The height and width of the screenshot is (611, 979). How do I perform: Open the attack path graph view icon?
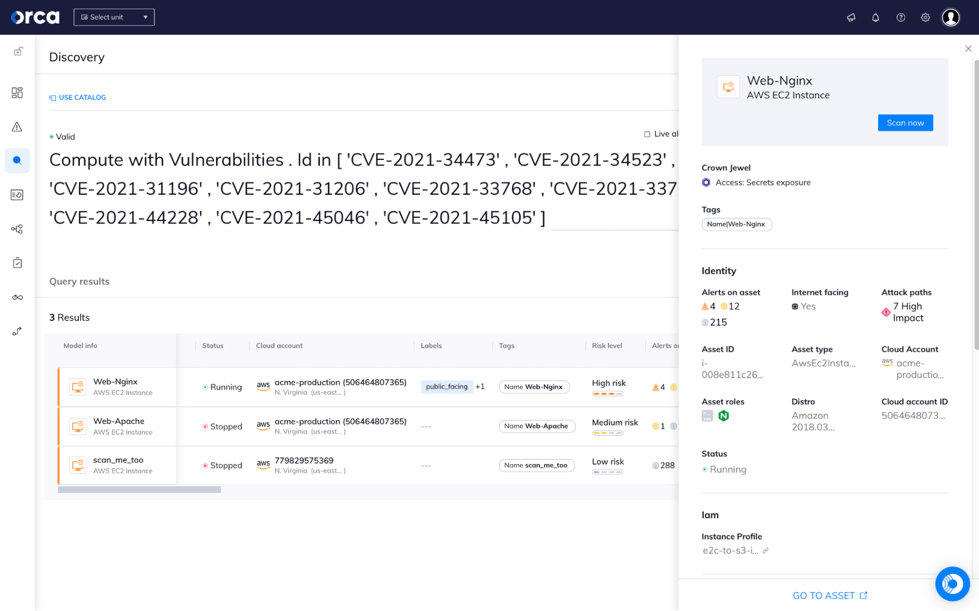17,228
